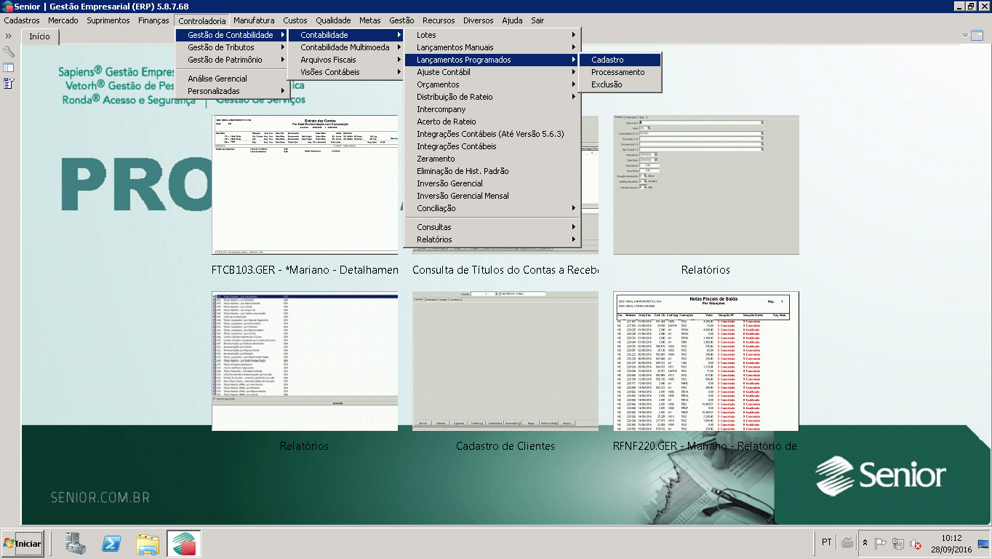Expand Gestão de Tributos submenu
Image resolution: width=992 pixels, height=559 pixels.
coord(231,47)
